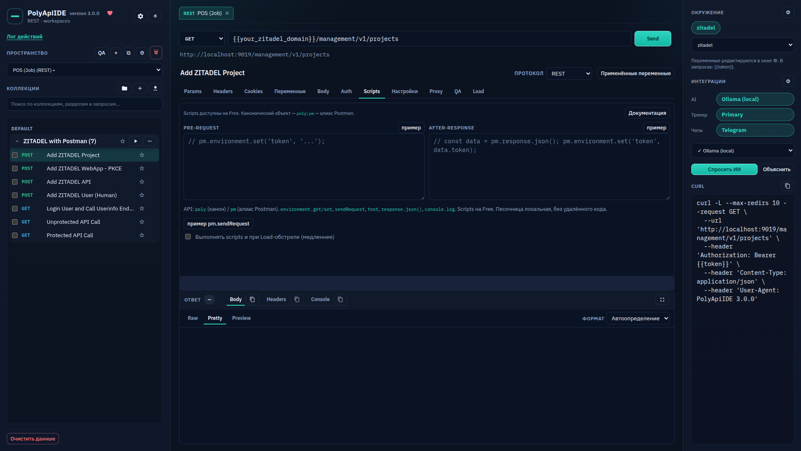Switch response view to Raw
801x451 pixels.
pyautogui.click(x=193, y=318)
